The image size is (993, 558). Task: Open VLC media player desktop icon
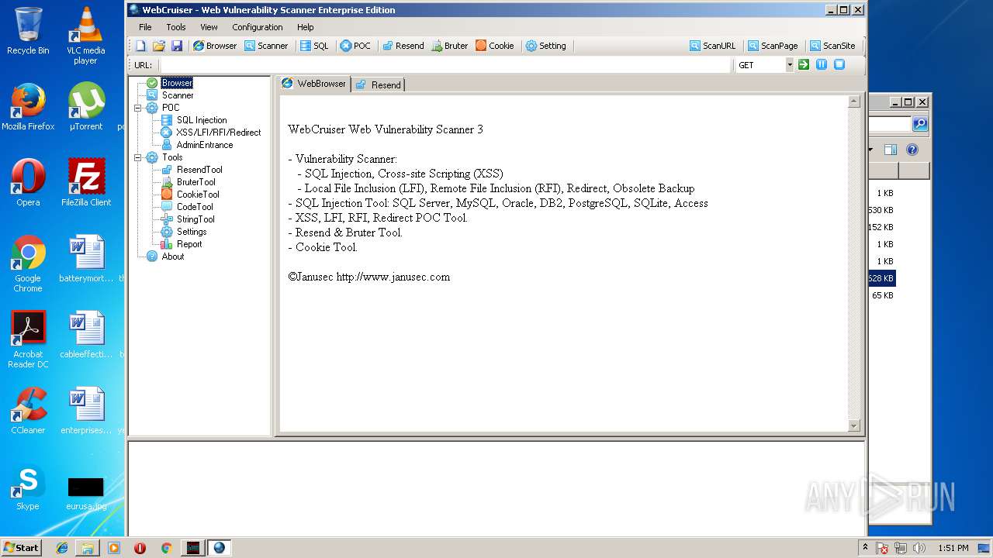(x=86, y=36)
